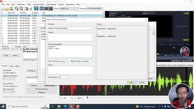The image size is (194, 109).
Task: Click the Replace magnifier icon
Action: point(21,8)
